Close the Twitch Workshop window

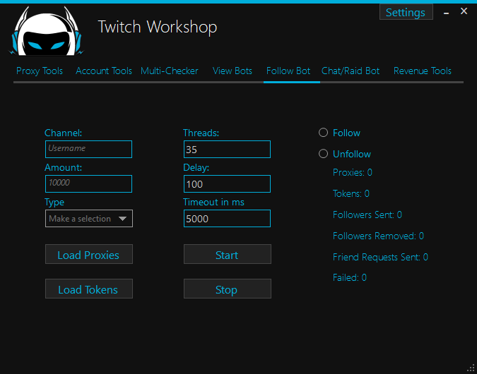464,11
